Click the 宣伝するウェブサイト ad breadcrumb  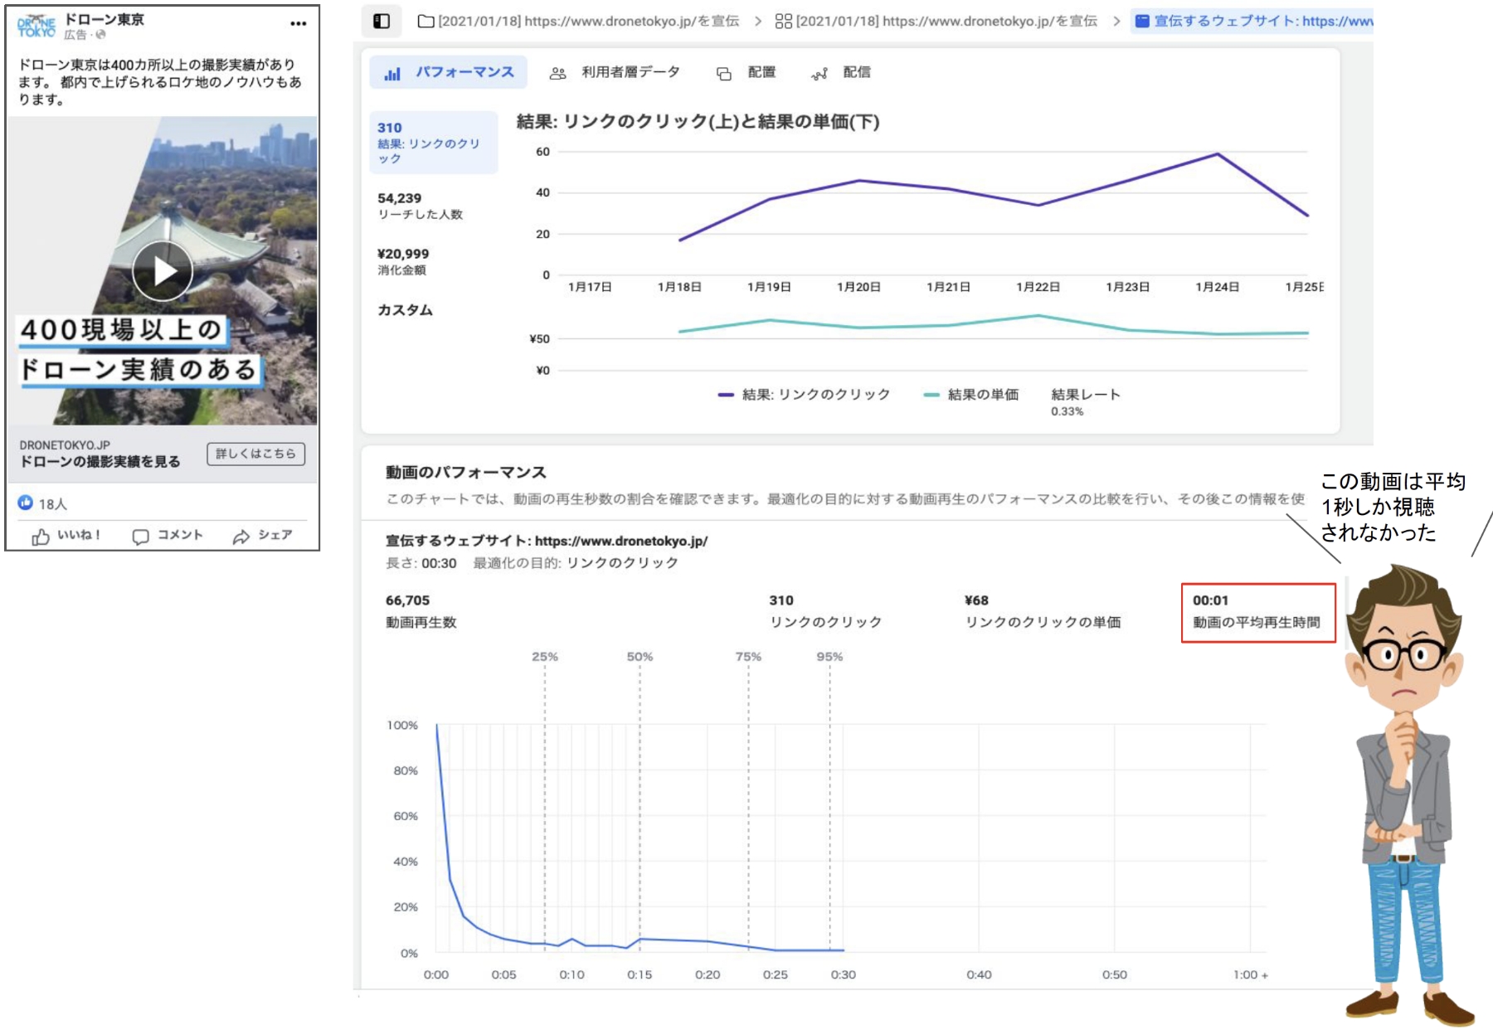[x=1253, y=22]
